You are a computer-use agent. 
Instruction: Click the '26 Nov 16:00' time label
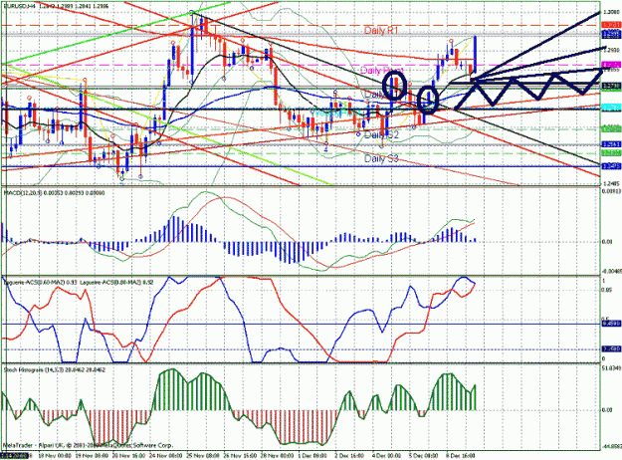pos(241,455)
